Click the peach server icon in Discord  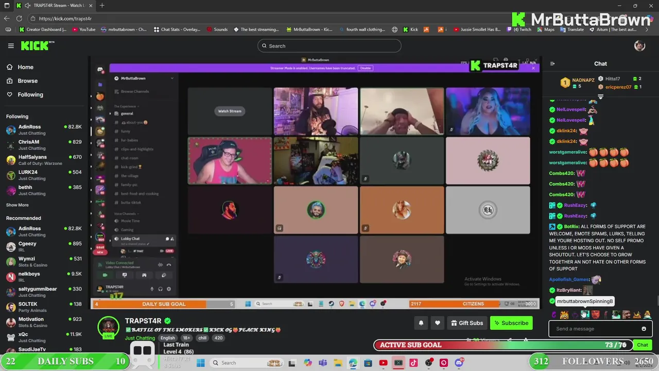coord(100,96)
